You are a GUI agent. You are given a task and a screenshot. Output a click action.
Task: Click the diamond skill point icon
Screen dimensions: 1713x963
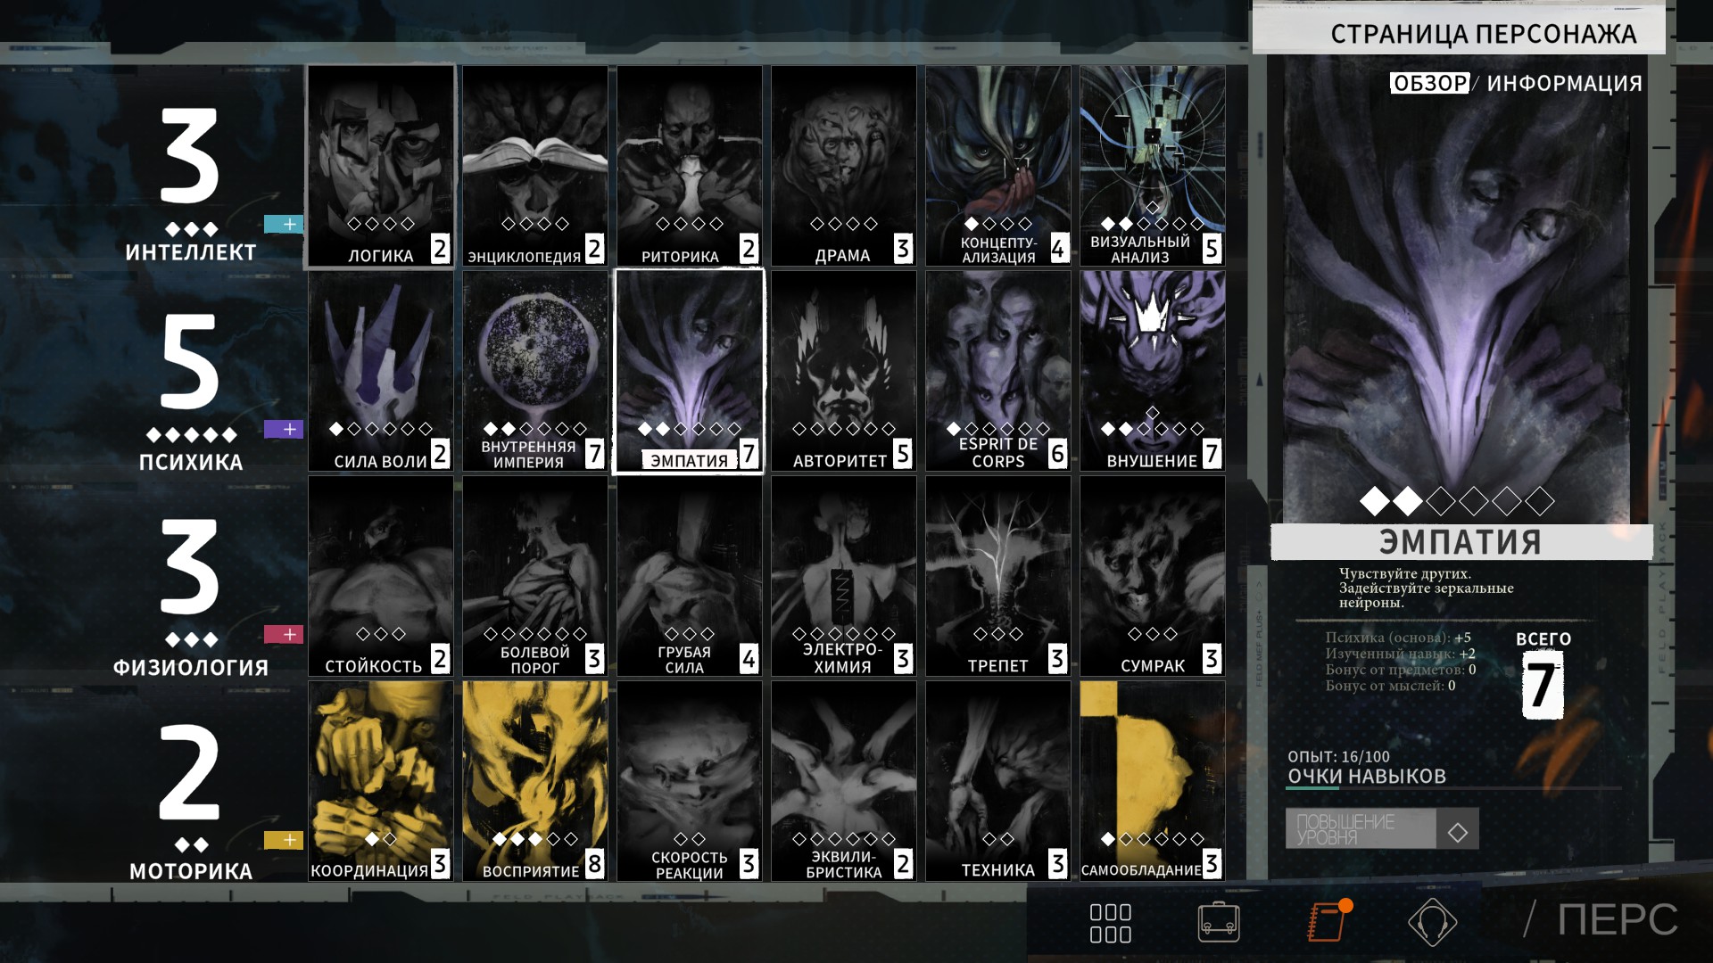pos(1458,832)
